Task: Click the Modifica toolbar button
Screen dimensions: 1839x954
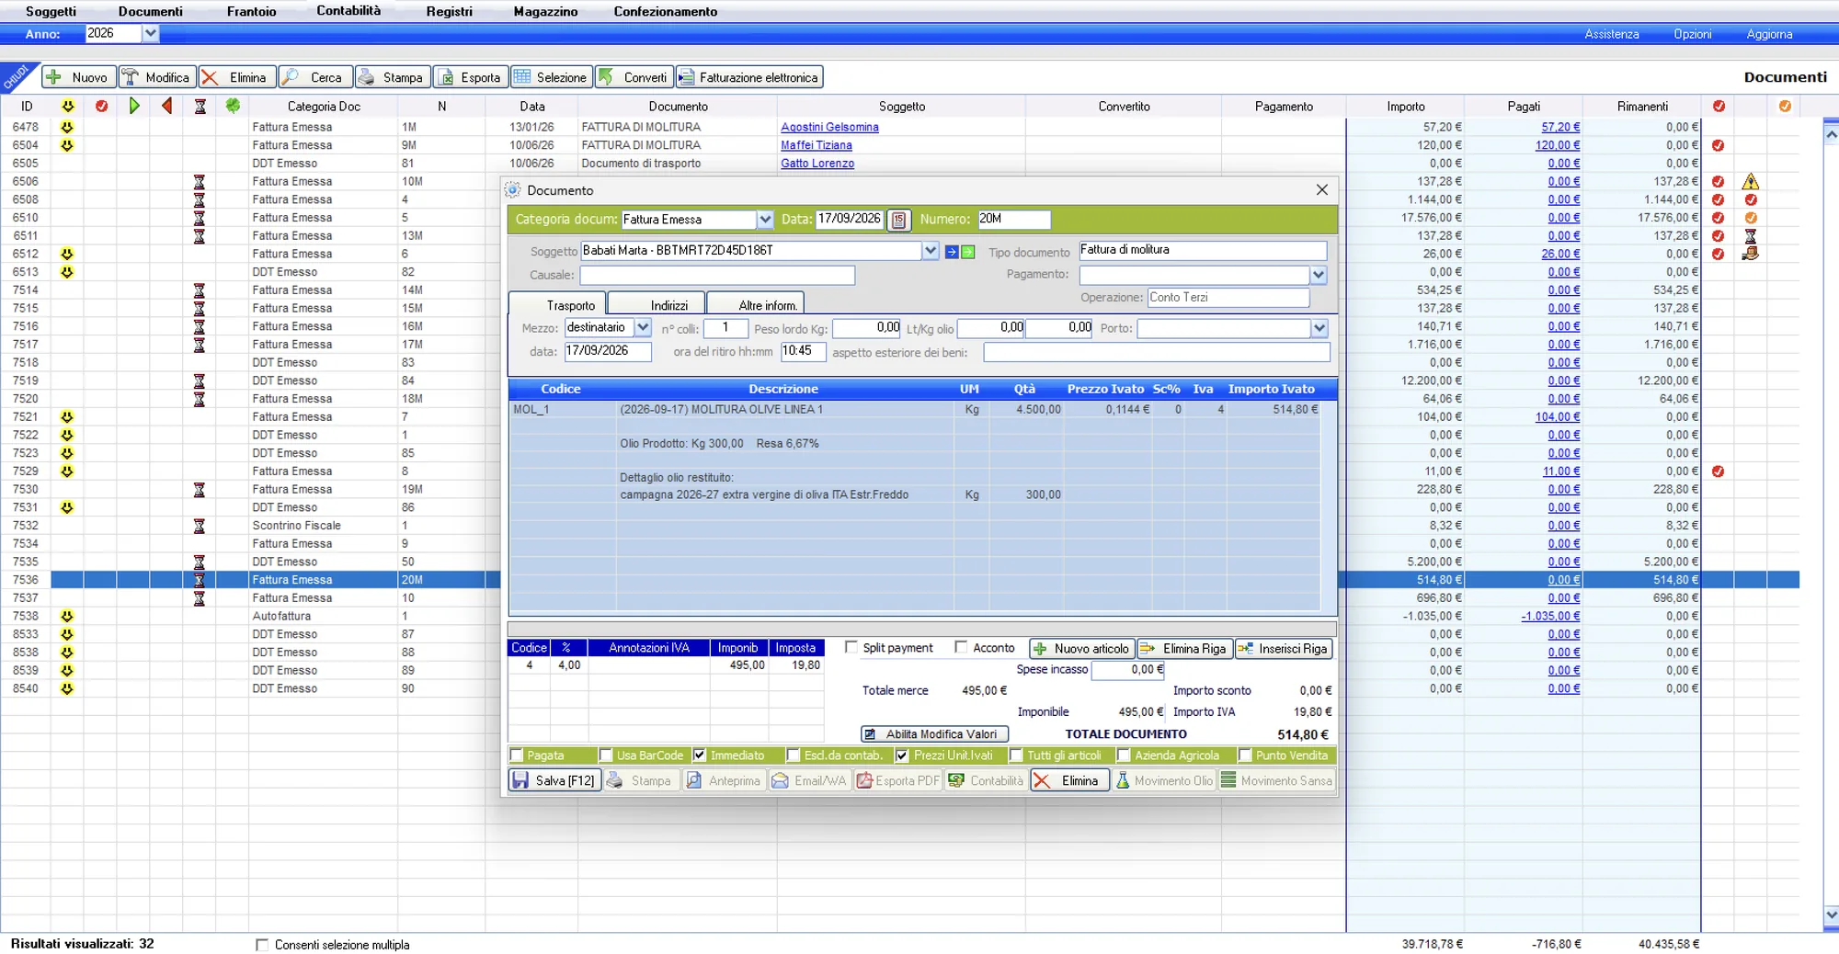Action: [x=155, y=77]
